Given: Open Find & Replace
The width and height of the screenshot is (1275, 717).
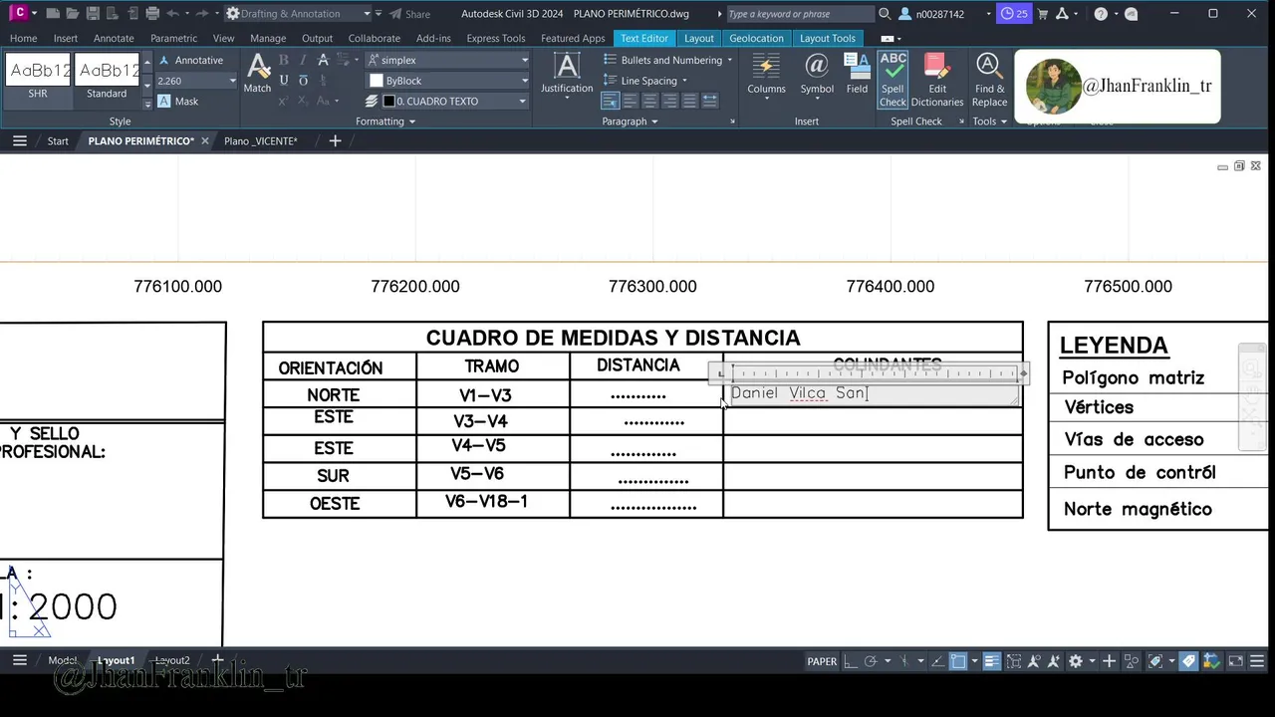Looking at the screenshot, I should (989, 80).
